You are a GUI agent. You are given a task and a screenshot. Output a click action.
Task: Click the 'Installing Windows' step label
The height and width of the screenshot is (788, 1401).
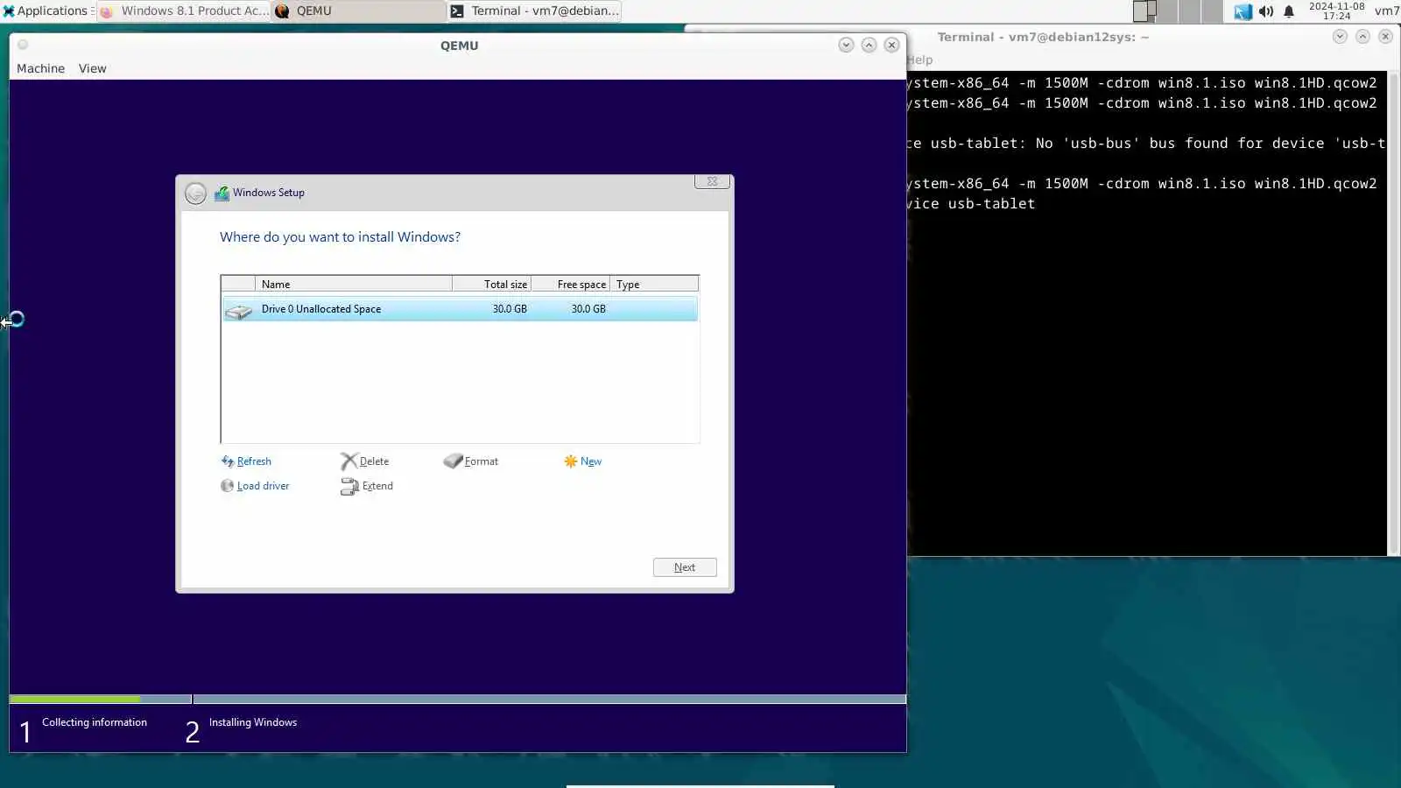[253, 722]
